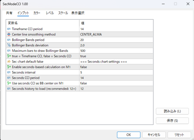Click integer icon beside Seconds CCI period

pos(9,78)
